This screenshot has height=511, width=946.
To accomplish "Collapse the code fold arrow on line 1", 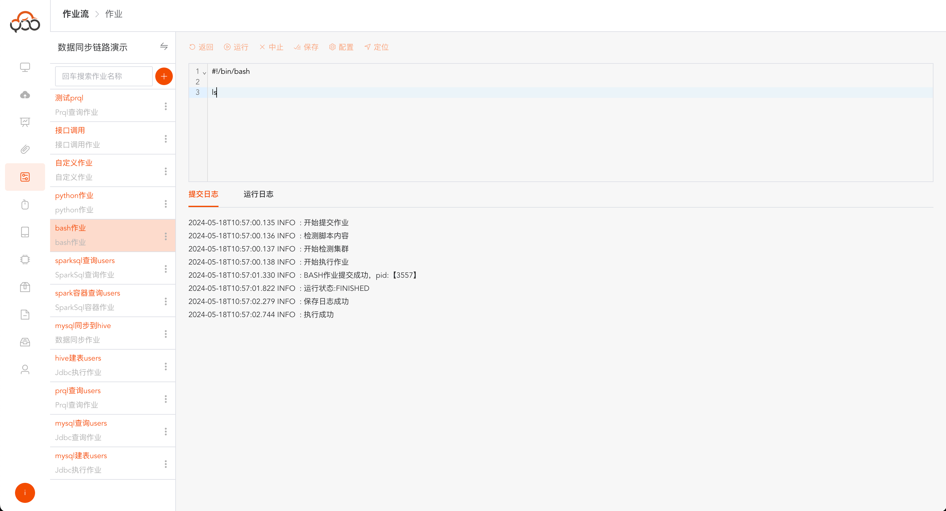I will click(x=204, y=73).
